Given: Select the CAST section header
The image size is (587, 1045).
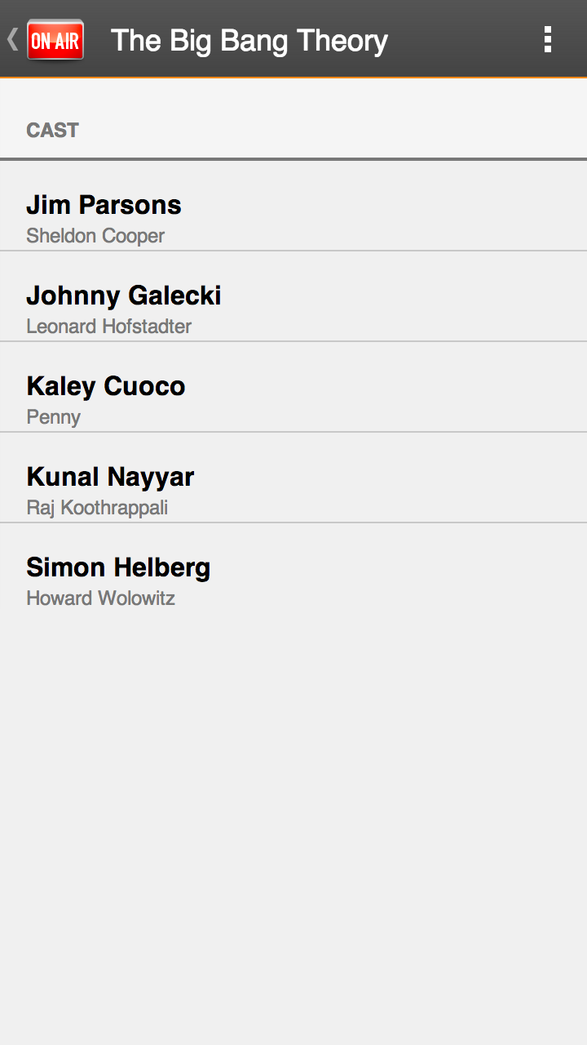Looking at the screenshot, I should [x=52, y=131].
